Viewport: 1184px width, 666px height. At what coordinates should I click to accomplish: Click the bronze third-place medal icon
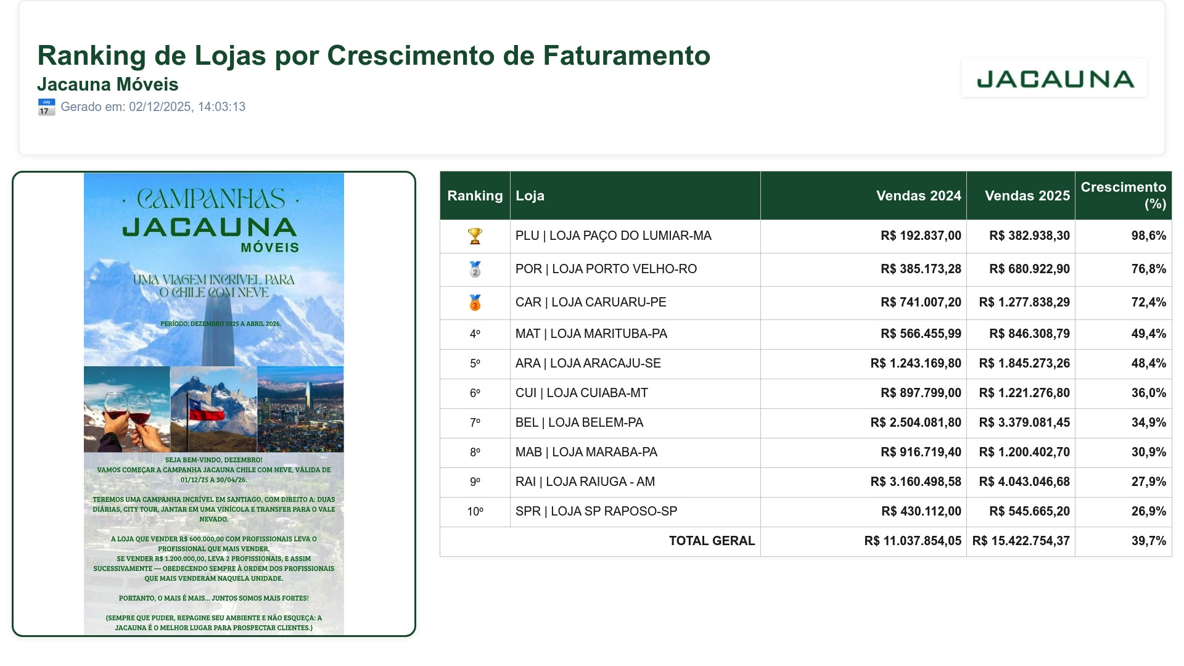tap(475, 303)
